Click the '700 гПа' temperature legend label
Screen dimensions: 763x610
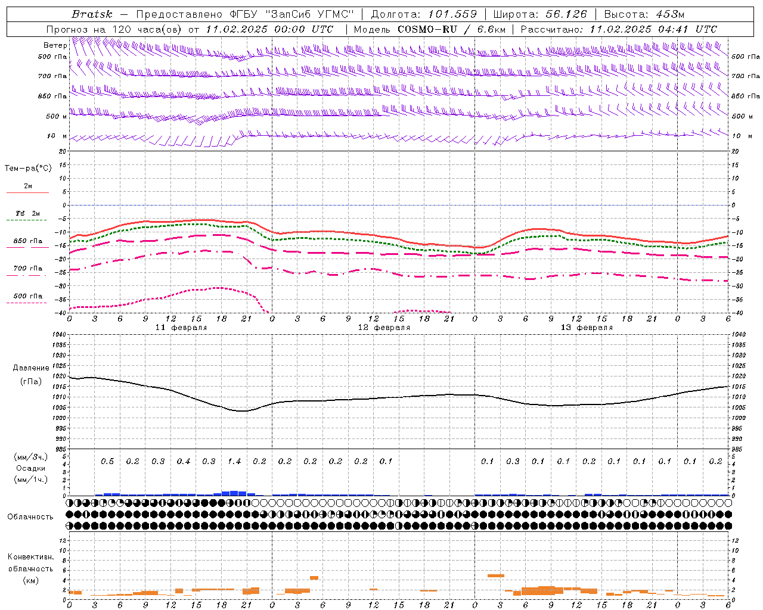click(27, 269)
